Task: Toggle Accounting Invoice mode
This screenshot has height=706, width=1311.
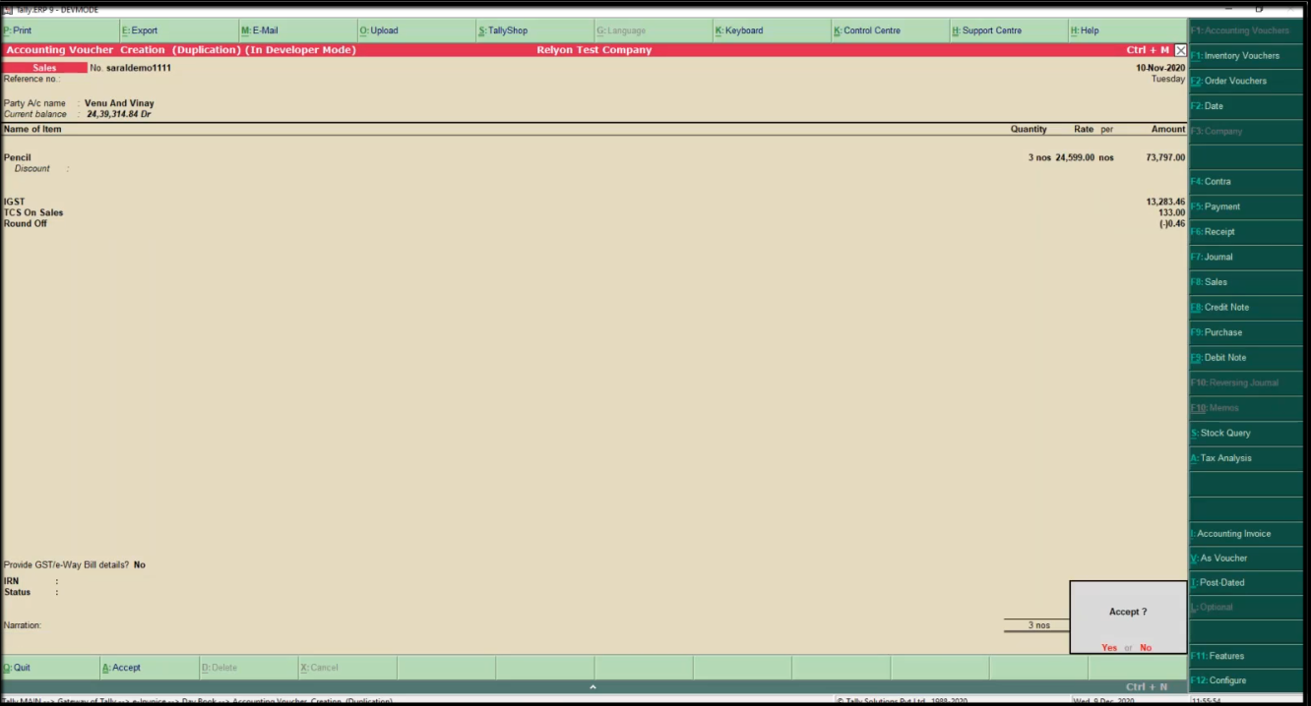Action: pos(1246,534)
